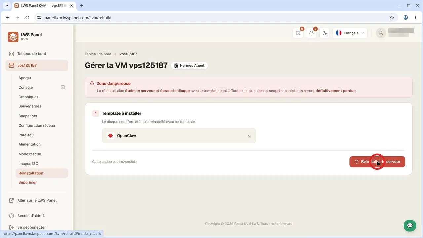
Task: Click Réinstaller le serveur button
Action: 377,162
